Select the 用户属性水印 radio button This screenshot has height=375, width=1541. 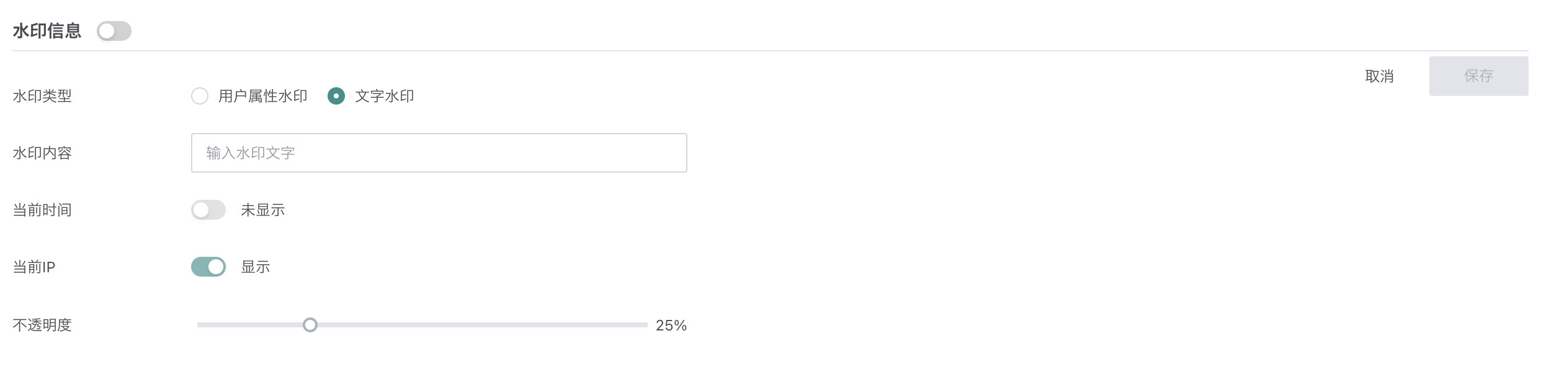click(200, 96)
